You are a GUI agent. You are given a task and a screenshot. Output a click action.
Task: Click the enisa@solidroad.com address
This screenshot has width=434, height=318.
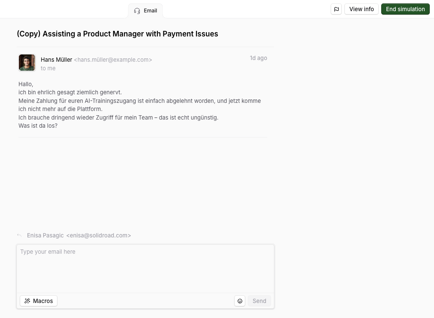point(99,235)
